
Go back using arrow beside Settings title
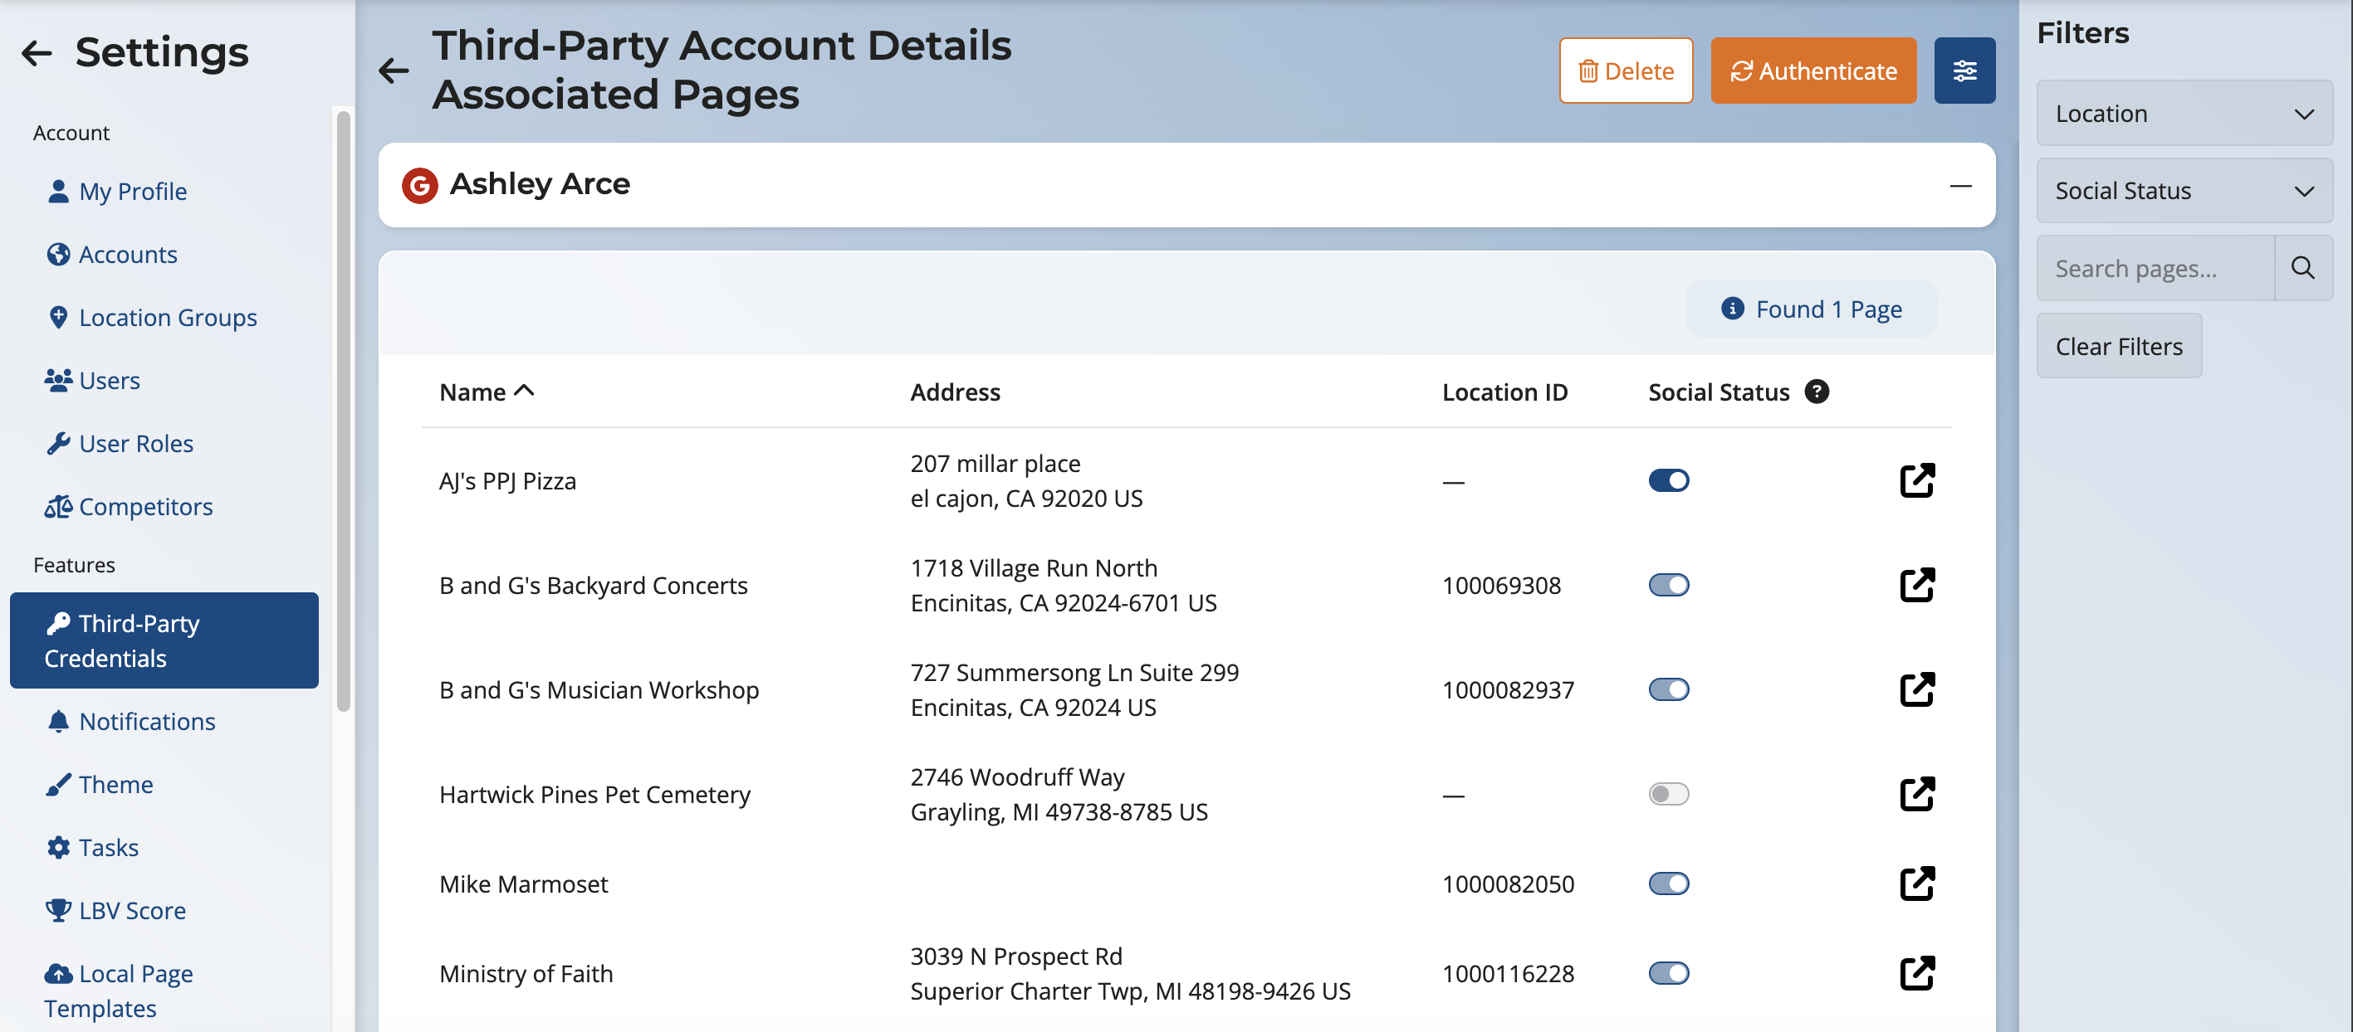tap(37, 53)
